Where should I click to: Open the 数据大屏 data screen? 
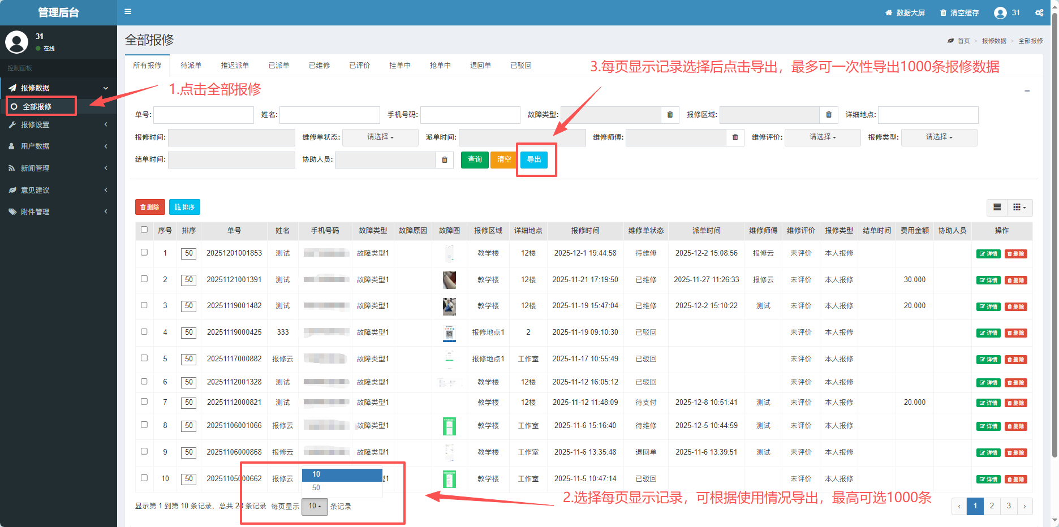pyautogui.click(x=905, y=12)
